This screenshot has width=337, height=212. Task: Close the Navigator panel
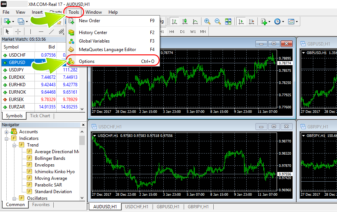(x=83, y=125)
